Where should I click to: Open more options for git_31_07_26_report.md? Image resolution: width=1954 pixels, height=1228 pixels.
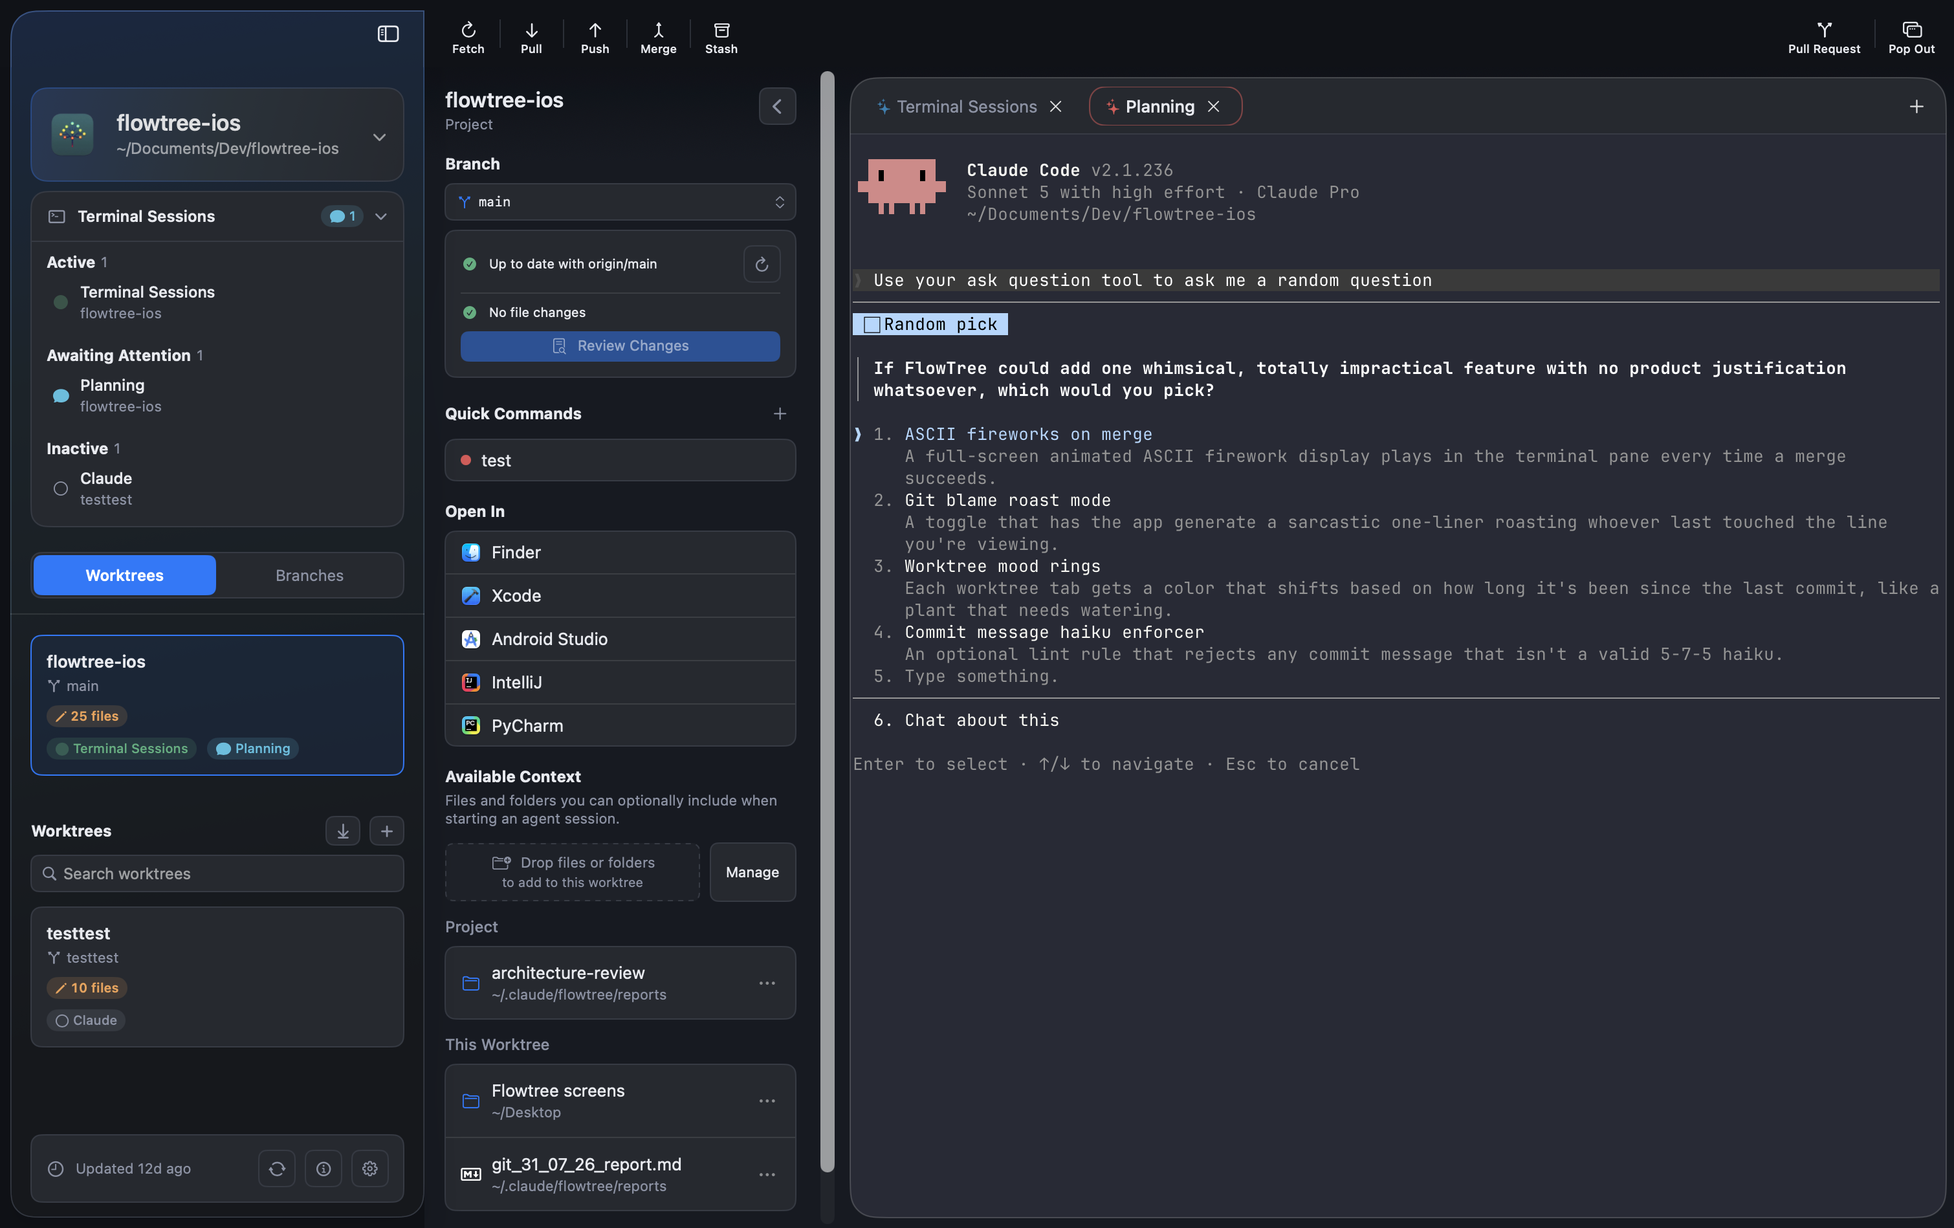click(766, 1174)
